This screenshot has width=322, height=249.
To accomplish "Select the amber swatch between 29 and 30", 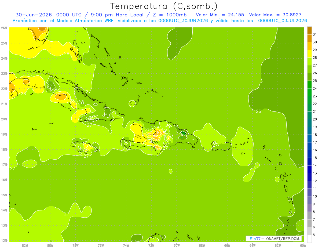I will (309, 46).
